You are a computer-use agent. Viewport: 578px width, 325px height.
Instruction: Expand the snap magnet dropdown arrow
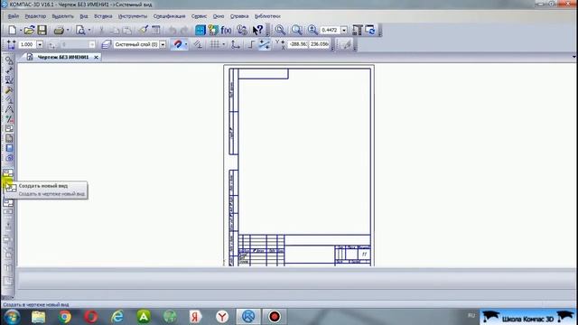(186, 44)
